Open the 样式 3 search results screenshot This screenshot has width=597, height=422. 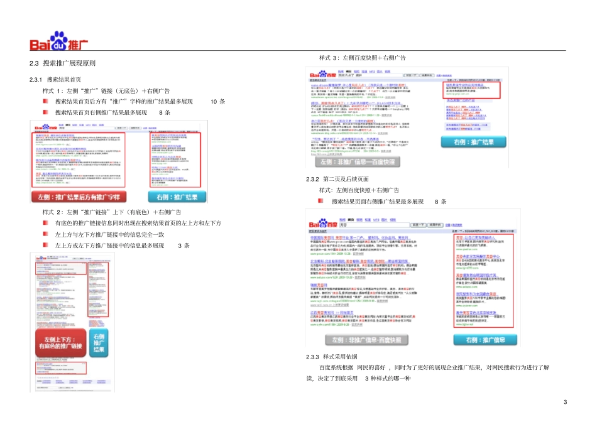(407, 117)
